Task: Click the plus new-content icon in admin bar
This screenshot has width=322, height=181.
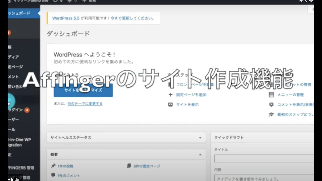Action: pos(84,1)
